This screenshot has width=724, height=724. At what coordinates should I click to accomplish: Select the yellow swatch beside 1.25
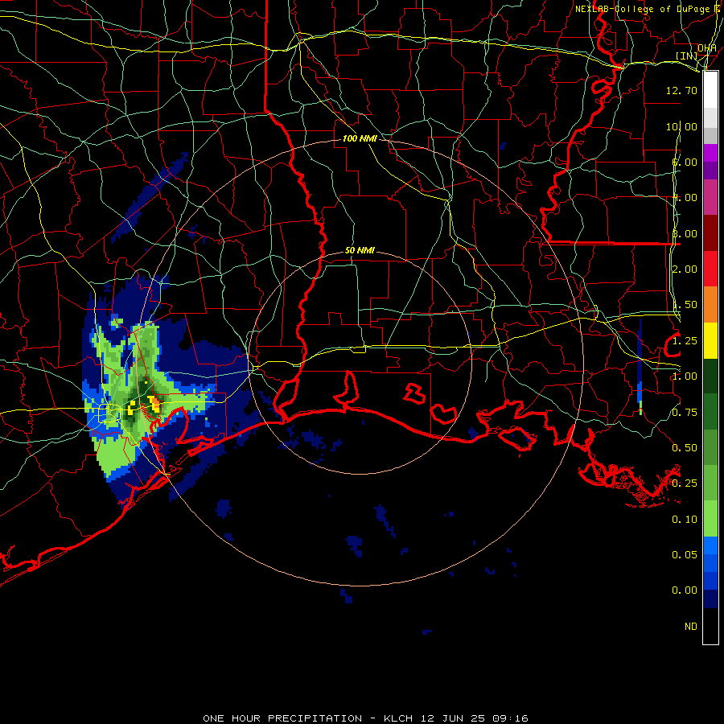click(x=710, y=340)
